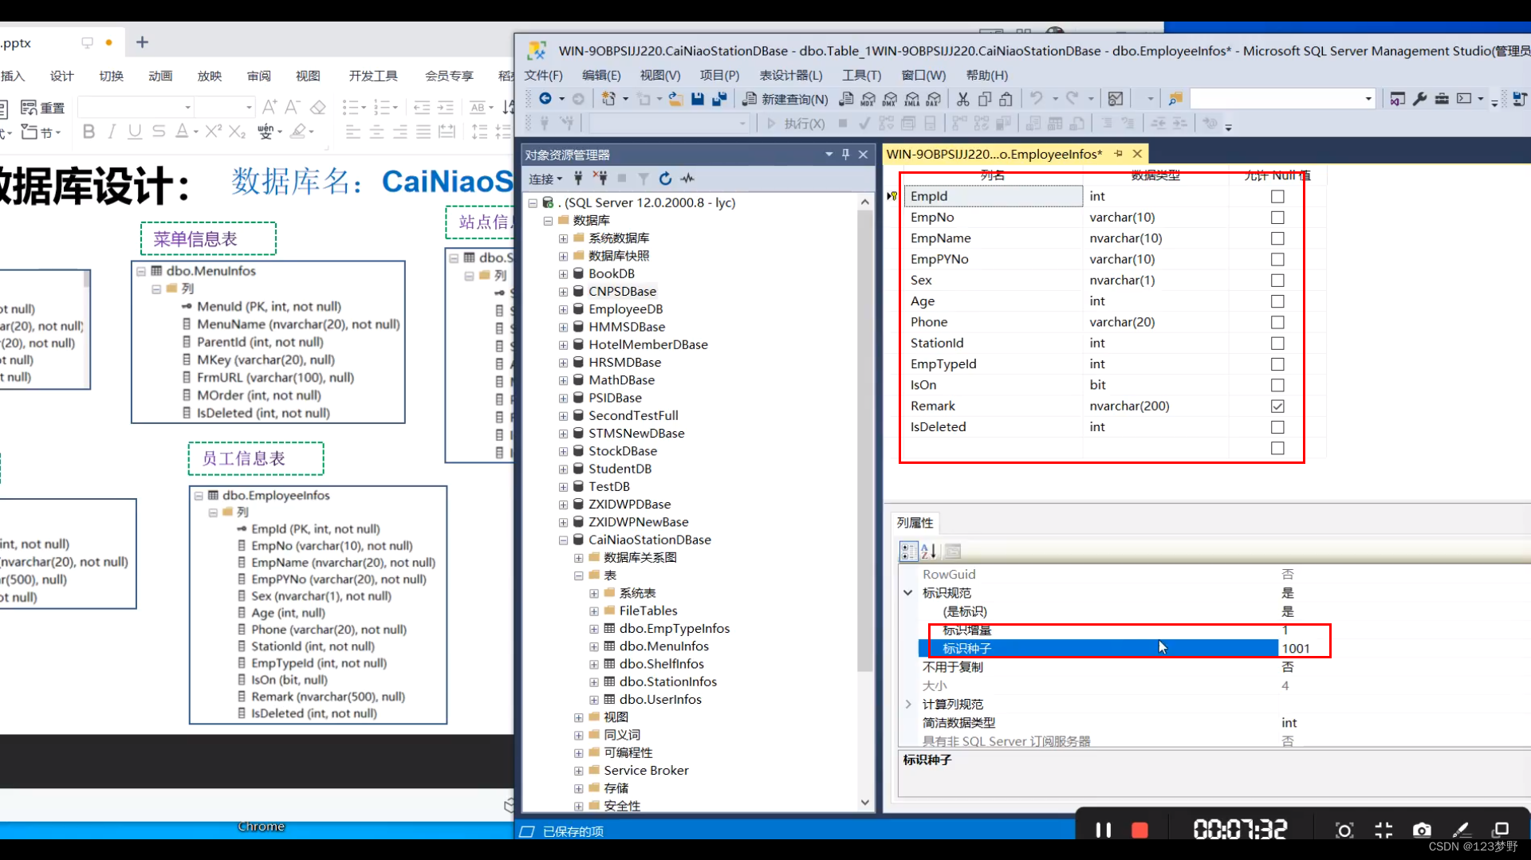Click the navigate back arrow icon
Viewport: 1531px width, 860px height.
point(545,99)
